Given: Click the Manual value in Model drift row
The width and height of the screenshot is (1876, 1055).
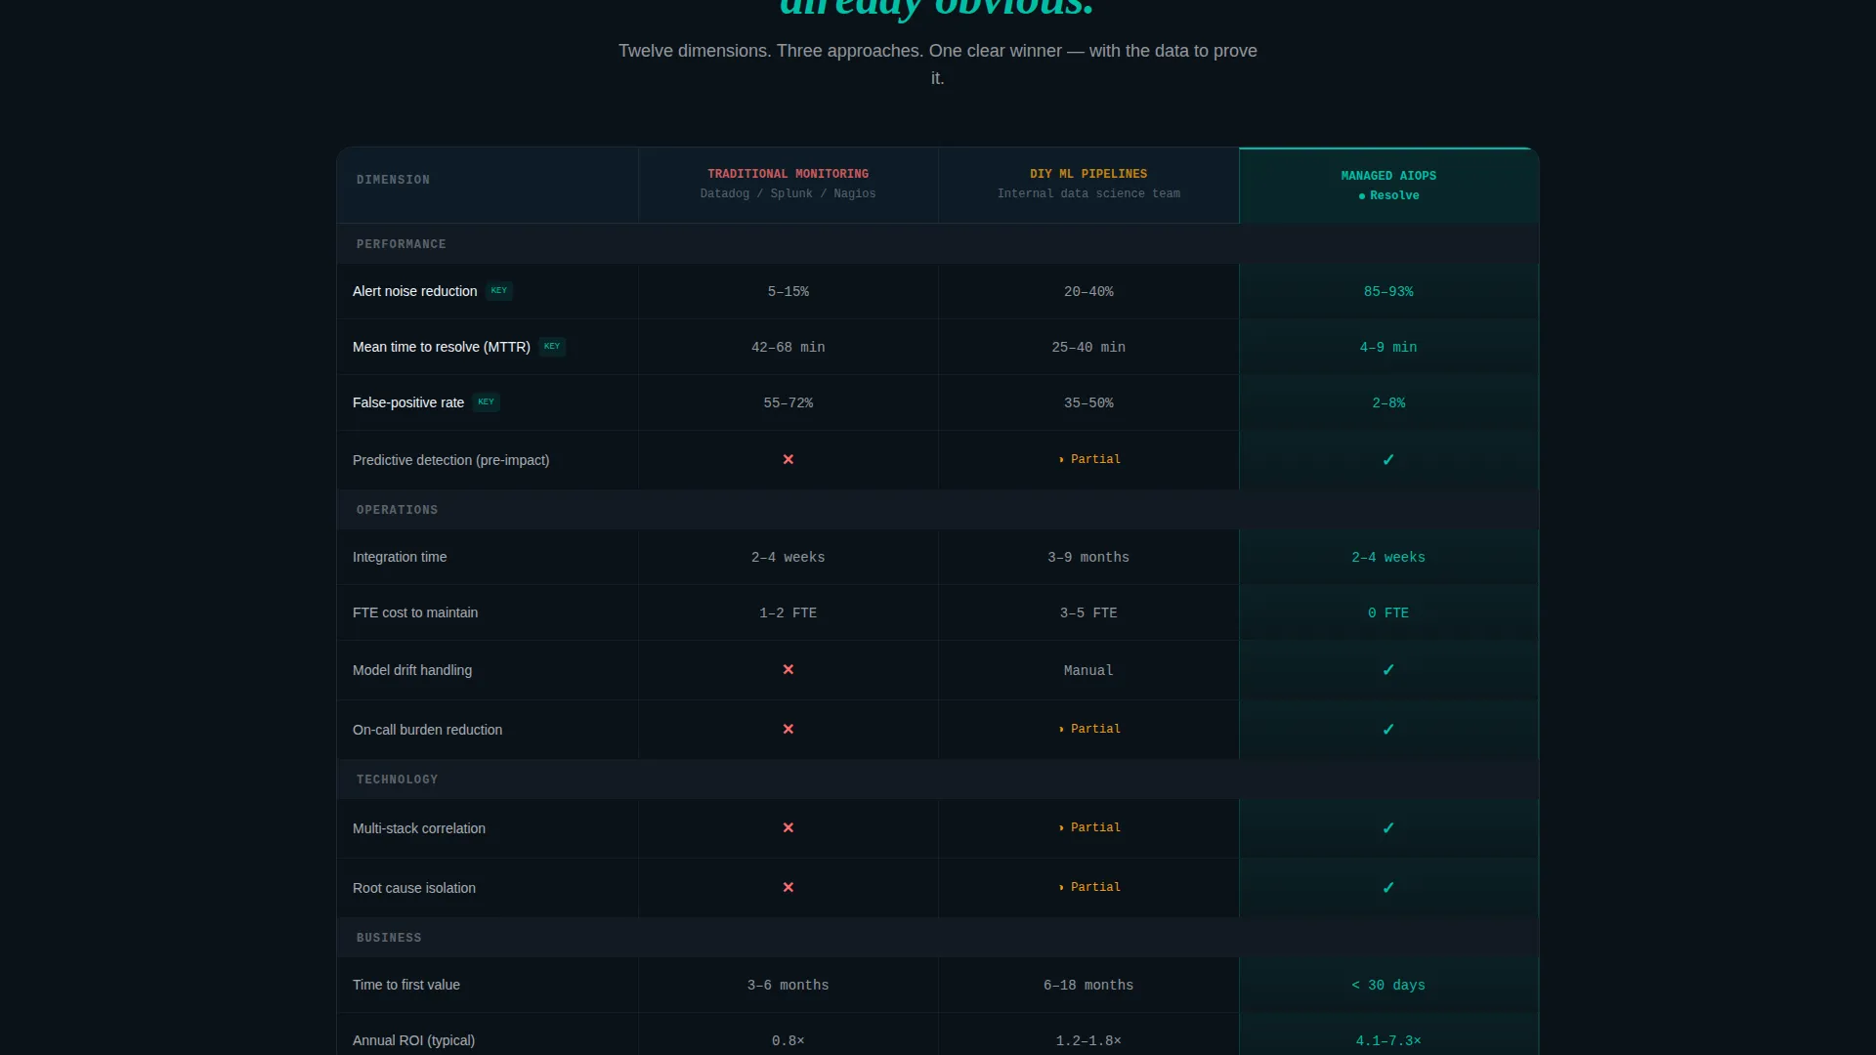Looking at the screenshot, I should (1088, 670).
